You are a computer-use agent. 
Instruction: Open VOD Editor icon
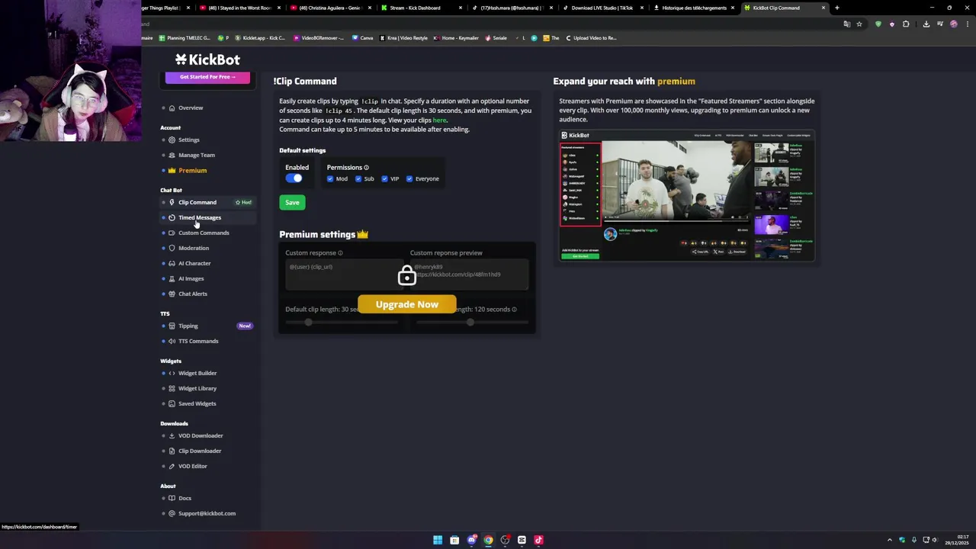tap(172, 466)
